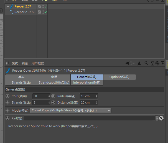
Task: Open new attribute manager plus icon
Action: [x=162, y=63]
